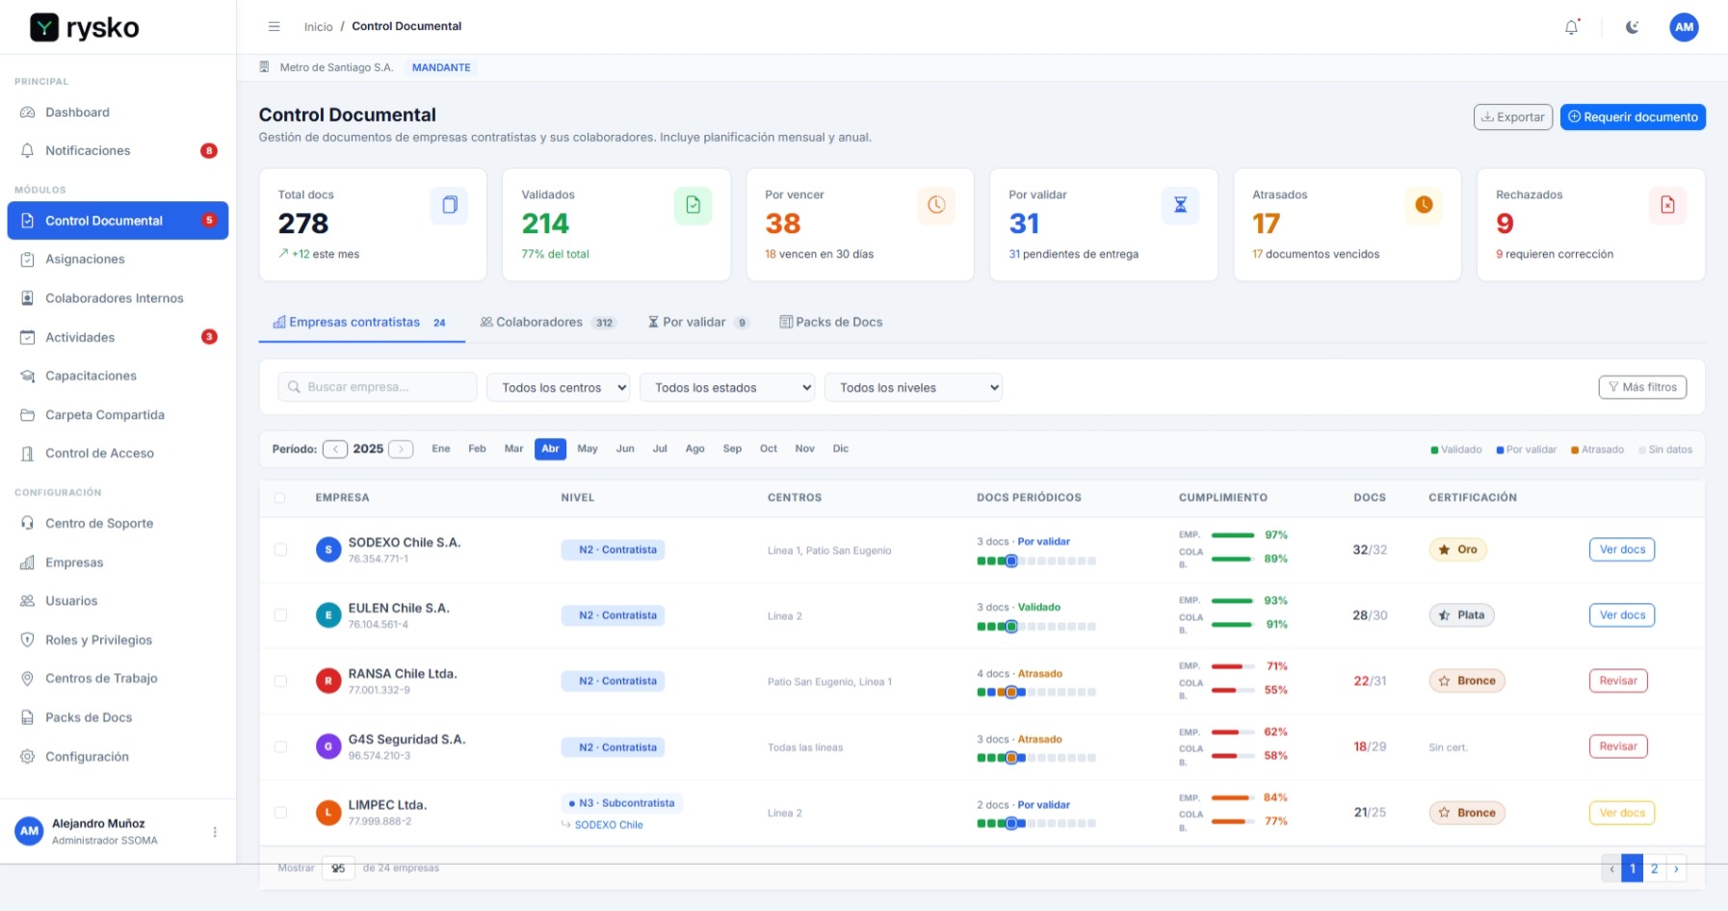Open the notifications bell in header

[x=1571, y=27]
